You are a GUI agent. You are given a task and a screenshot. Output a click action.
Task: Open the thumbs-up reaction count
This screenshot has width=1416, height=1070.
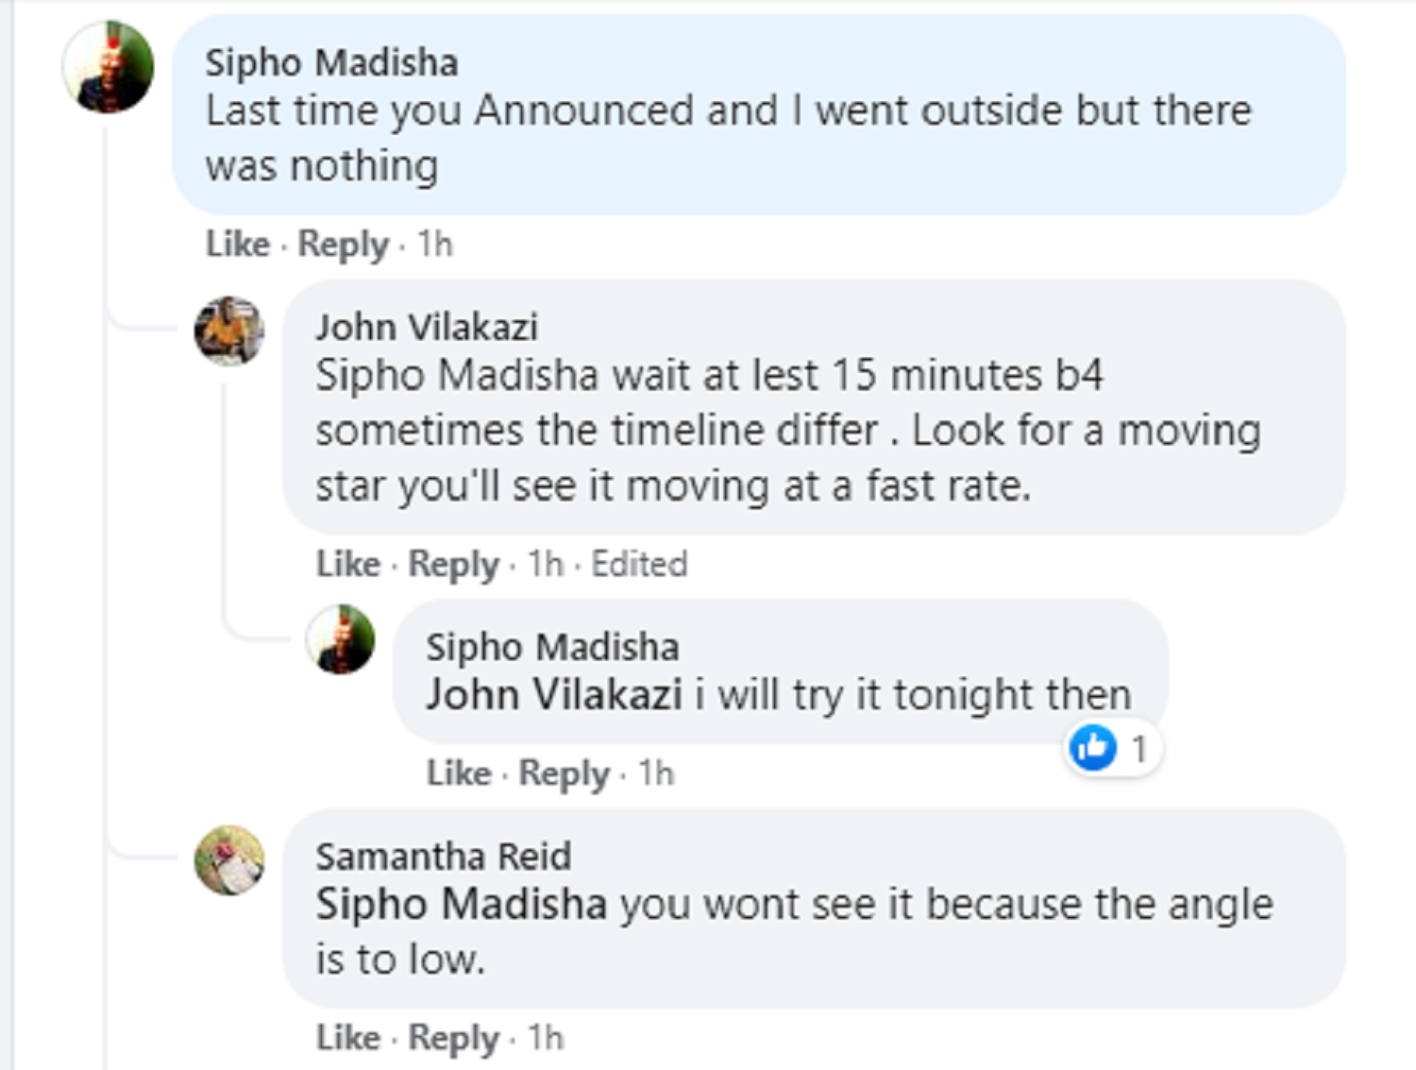pyautogui.click(x=1112, y=749)
